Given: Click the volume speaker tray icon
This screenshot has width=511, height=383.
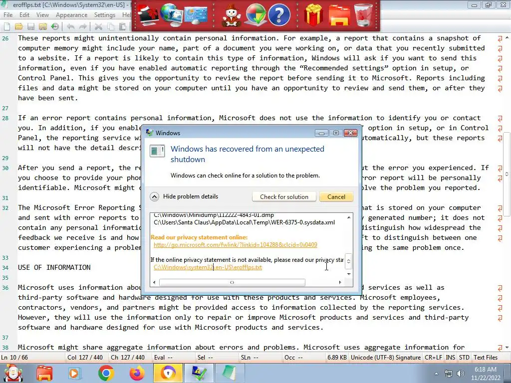Looking at the screenshot, I should coord(461,374).
